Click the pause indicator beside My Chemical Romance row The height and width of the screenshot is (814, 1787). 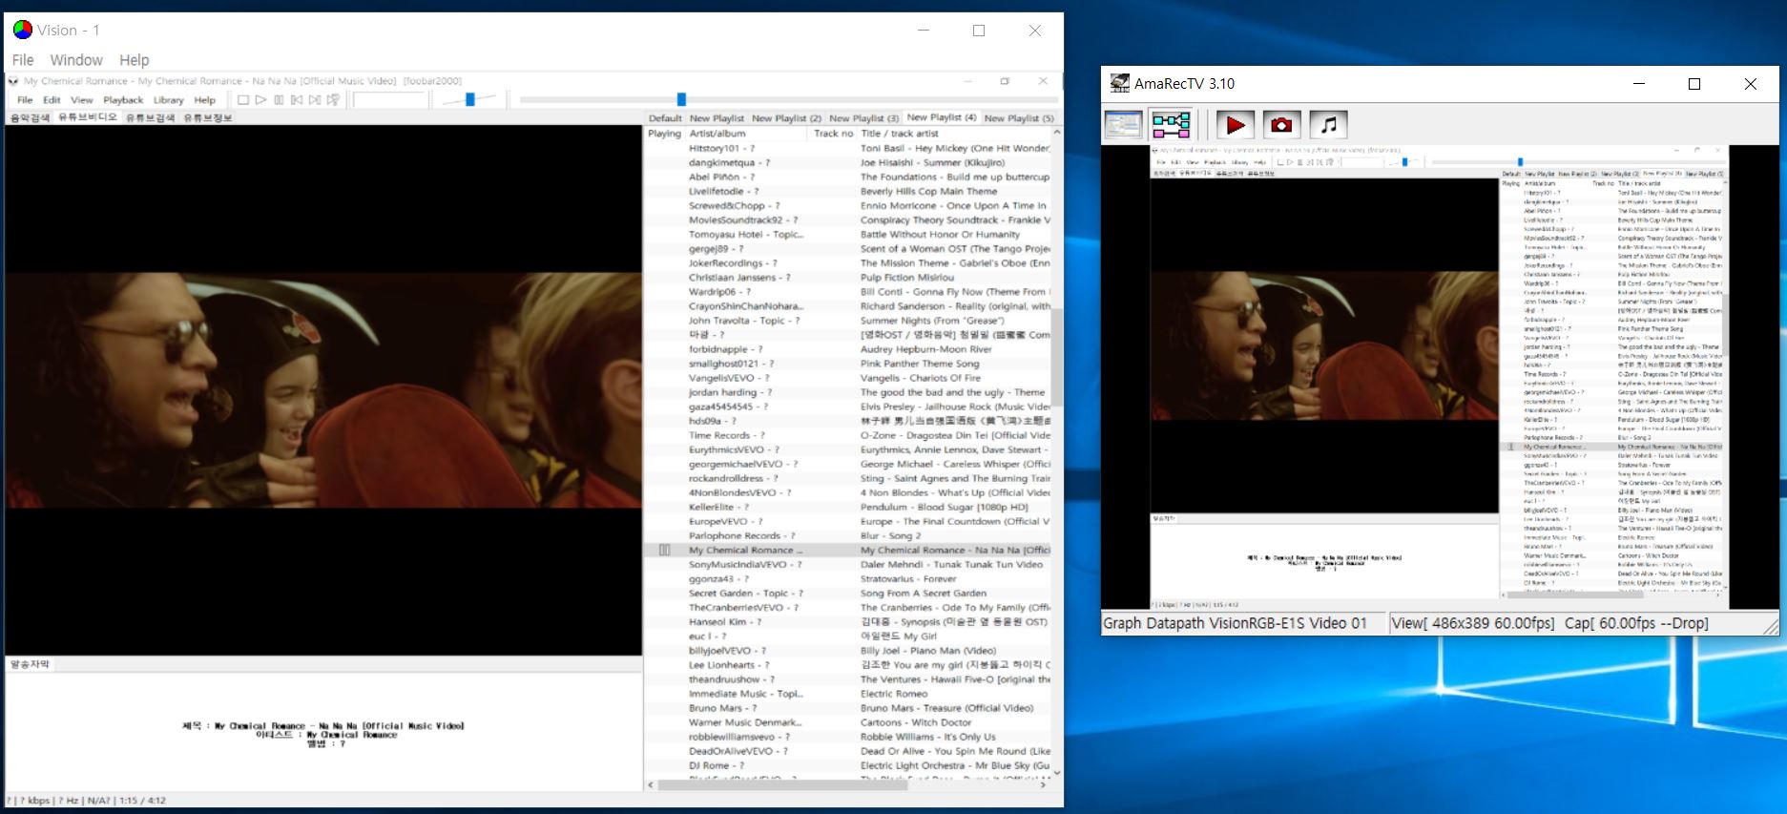[665, 551]
